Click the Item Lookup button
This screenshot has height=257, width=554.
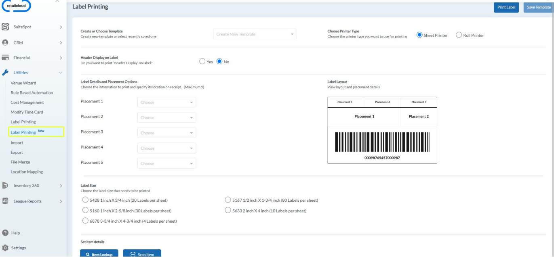[x=99, y=254]
